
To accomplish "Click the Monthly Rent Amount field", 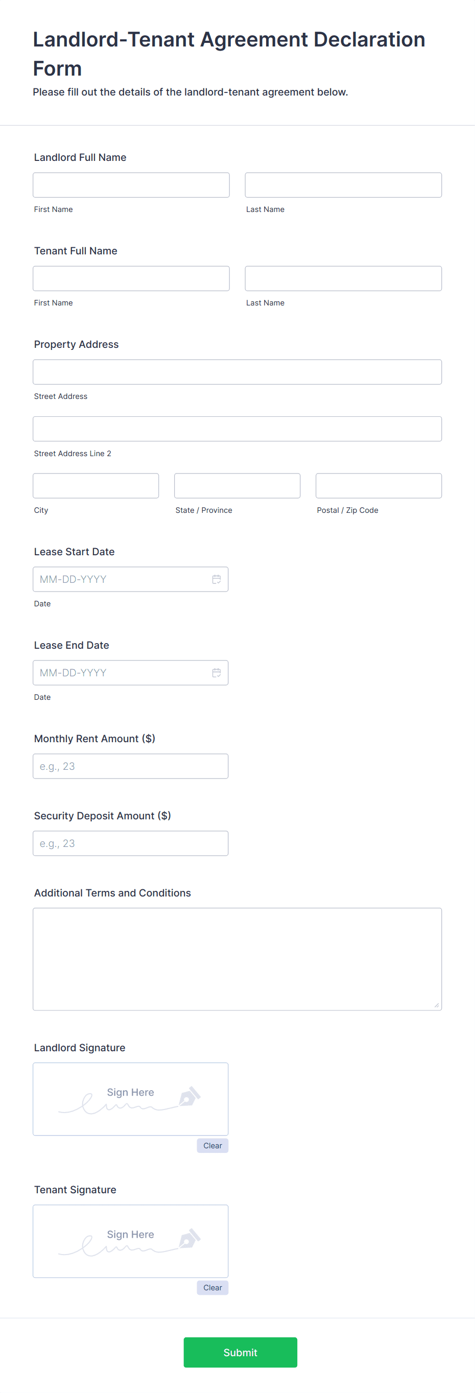I will (x=130, y=766).
